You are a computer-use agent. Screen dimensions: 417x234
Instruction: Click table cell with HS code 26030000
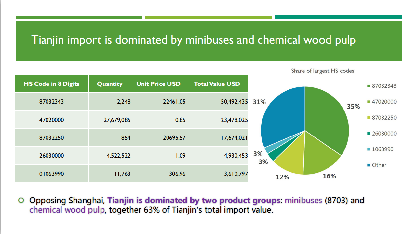point(52,155)
